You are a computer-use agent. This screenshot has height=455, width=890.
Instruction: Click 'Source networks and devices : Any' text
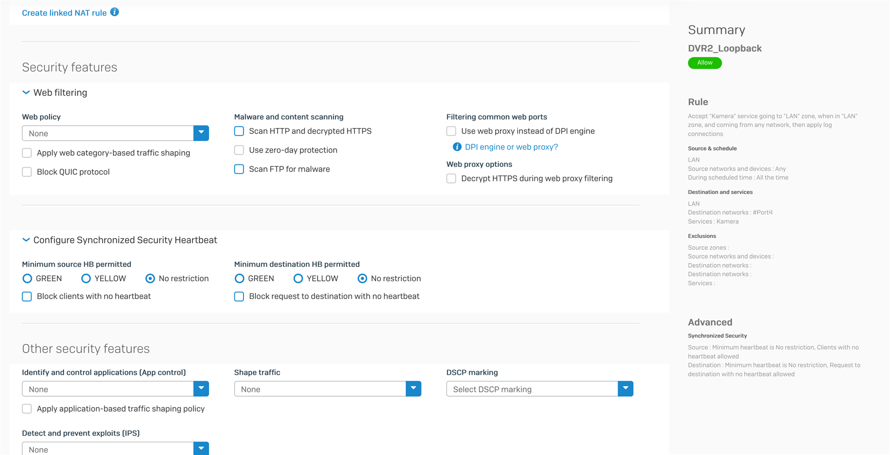coord(737,169)
